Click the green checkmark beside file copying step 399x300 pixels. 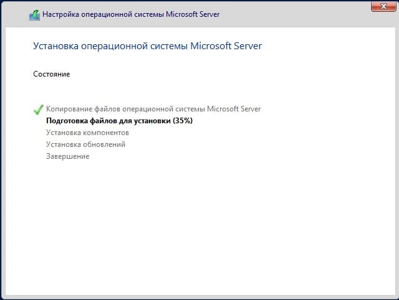coord(38,110)
